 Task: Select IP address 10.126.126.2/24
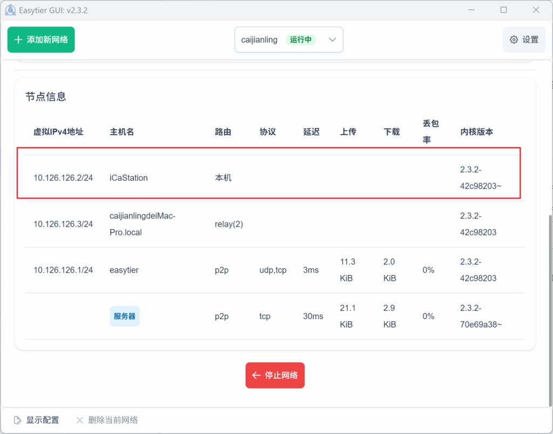(63, 178)
